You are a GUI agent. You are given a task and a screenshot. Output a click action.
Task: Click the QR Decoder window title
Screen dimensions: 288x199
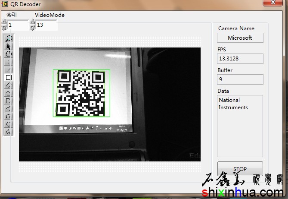tap(25, 4)
